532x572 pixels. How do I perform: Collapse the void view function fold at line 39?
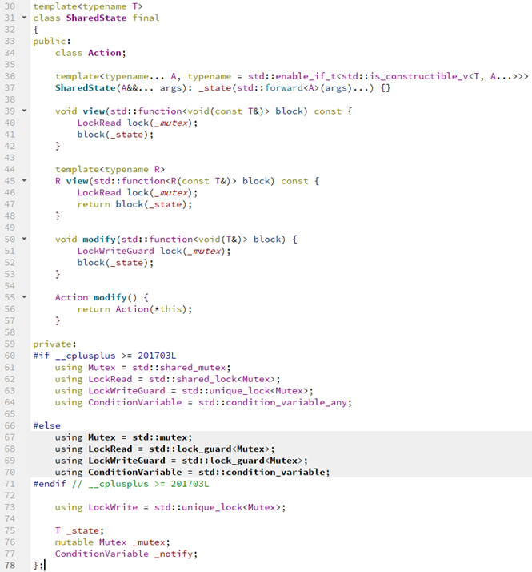pos(24,111)
